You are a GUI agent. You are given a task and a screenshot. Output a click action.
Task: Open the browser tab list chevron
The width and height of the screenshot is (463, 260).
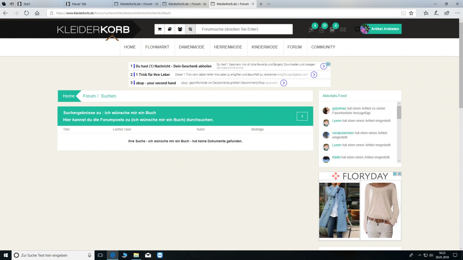(x=269, y=4)
